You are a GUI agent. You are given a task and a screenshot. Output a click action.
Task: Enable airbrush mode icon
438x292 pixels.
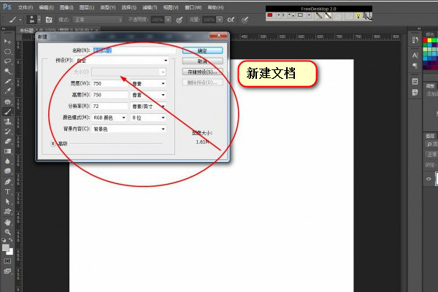pyautogui.click(x=231, y=20)
